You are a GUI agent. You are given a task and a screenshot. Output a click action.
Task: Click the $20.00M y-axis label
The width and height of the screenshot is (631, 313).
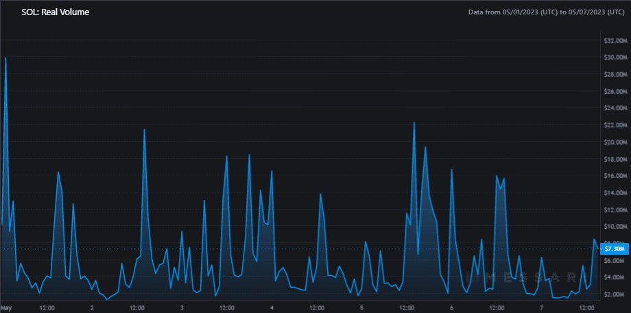coord(615,142)
